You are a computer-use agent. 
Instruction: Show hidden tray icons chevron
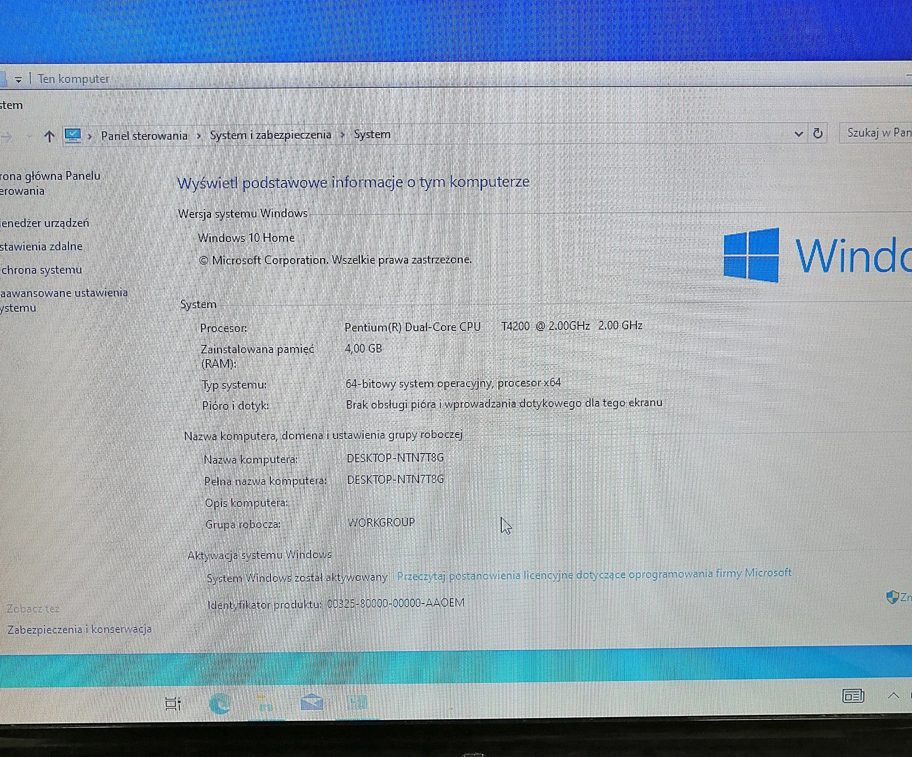pyautogui.click(x=893, y=695)
